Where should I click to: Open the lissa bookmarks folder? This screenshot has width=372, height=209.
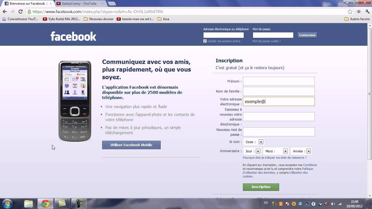coord(163,19)
